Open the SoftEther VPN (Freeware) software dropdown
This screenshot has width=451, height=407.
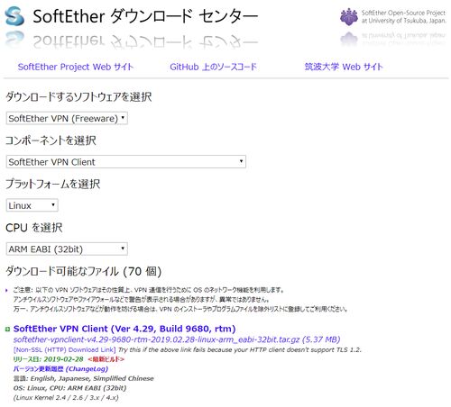pos(67,118)
